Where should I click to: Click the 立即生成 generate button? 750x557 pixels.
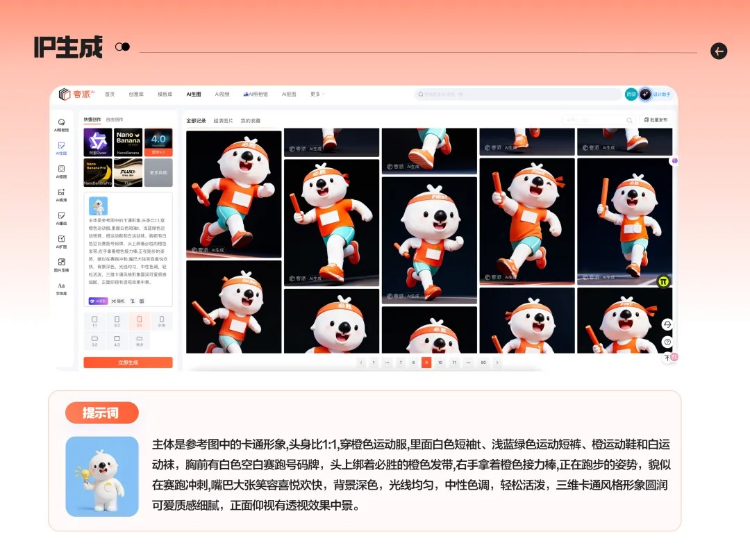coord(128,361)
